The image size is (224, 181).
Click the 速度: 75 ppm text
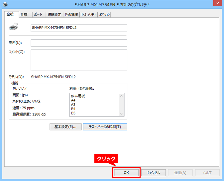[x=23, y=108]
